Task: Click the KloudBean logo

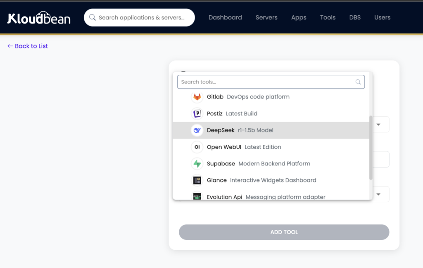Action: click(x=39, y=18)
